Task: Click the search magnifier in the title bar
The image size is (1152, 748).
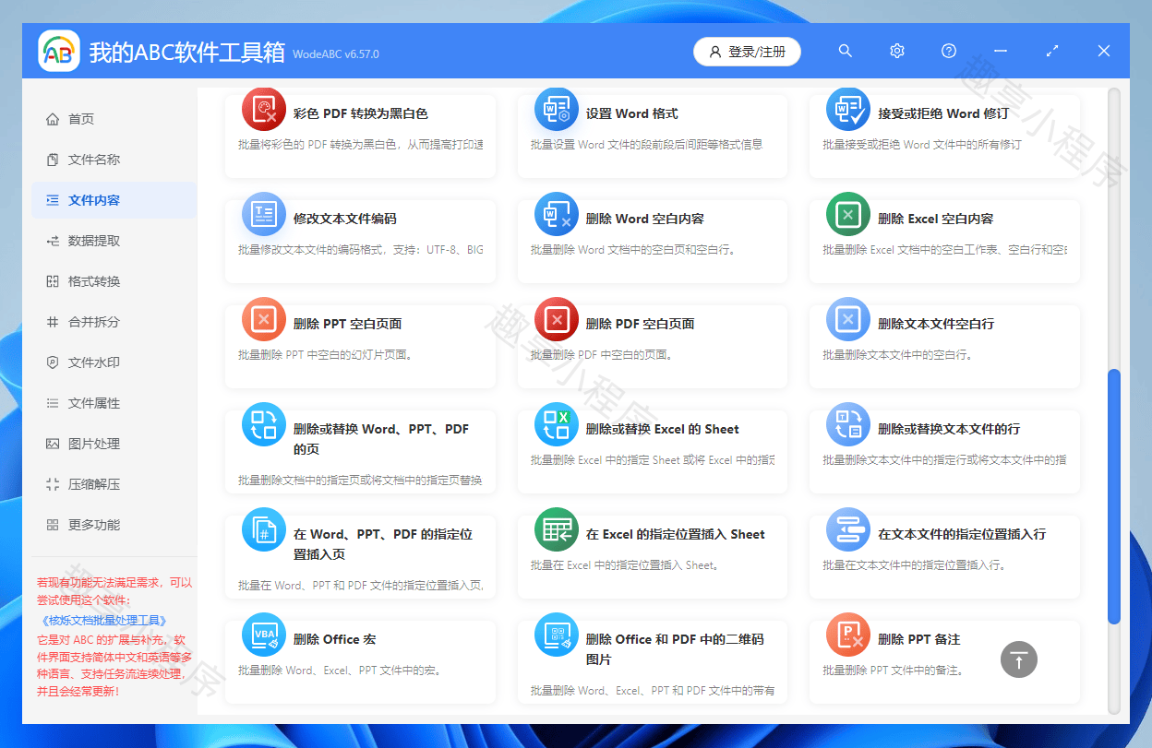Action: pyautogui.click(x=846, y=51)
